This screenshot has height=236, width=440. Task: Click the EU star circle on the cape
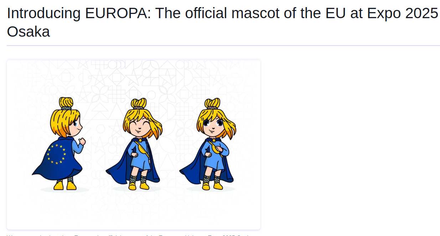[x=56, y=154]
